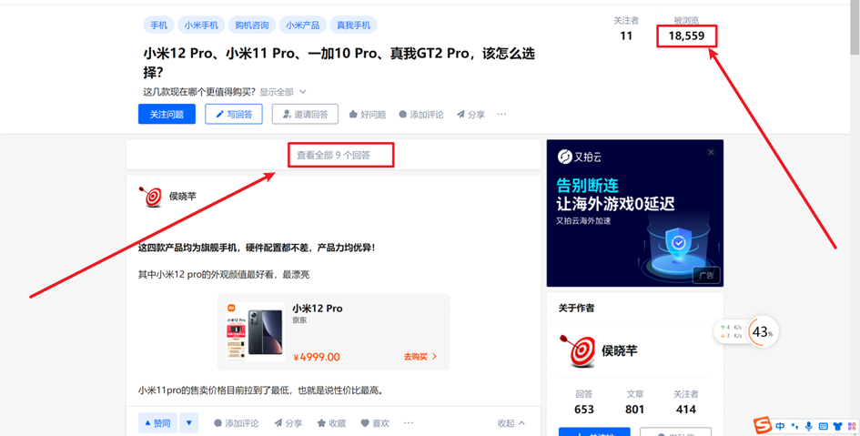This screenshot has height=436, width=860.
Task: Click 分享 in the answer's bottom bar
Action: pos(288,423)
